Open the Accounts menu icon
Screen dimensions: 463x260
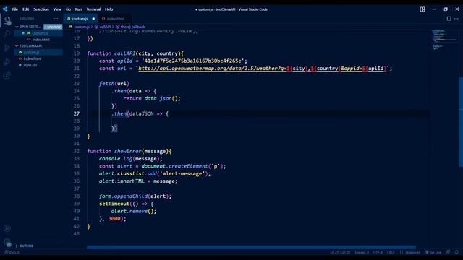[x=7, y=228]
